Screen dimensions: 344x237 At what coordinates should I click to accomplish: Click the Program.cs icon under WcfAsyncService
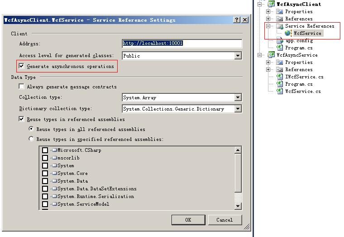280,84
